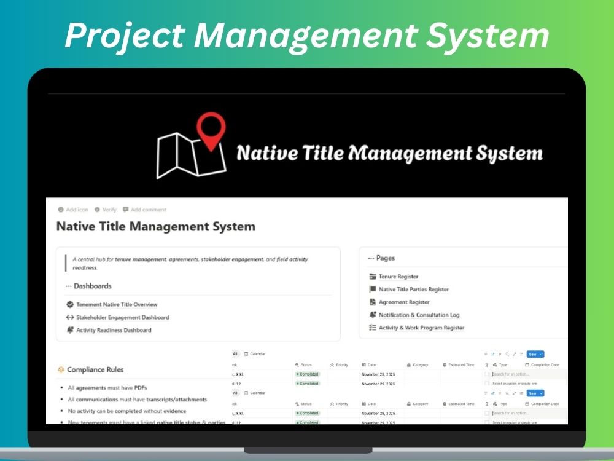Screen dimensions: 614x461
Task: Switch to Calendar tab in the lower table
Action: [255, 393]
